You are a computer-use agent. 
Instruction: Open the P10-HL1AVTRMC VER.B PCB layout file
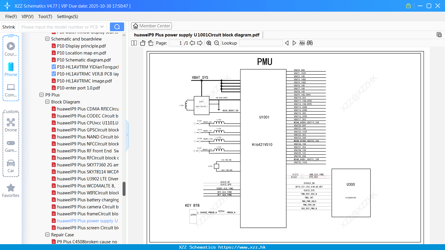tap(85, 74)
